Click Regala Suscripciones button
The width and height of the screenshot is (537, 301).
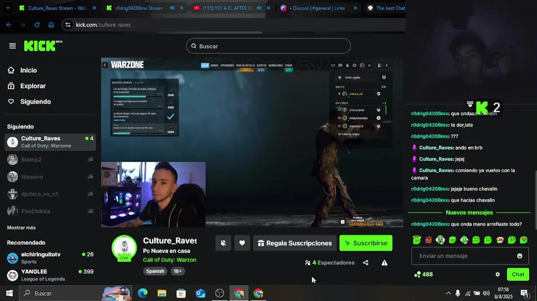pos(294,243)
